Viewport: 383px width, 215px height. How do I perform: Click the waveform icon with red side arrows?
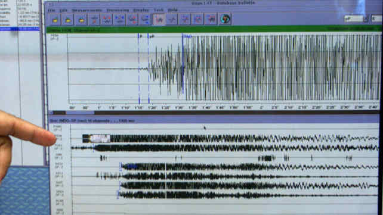(132, 20)
